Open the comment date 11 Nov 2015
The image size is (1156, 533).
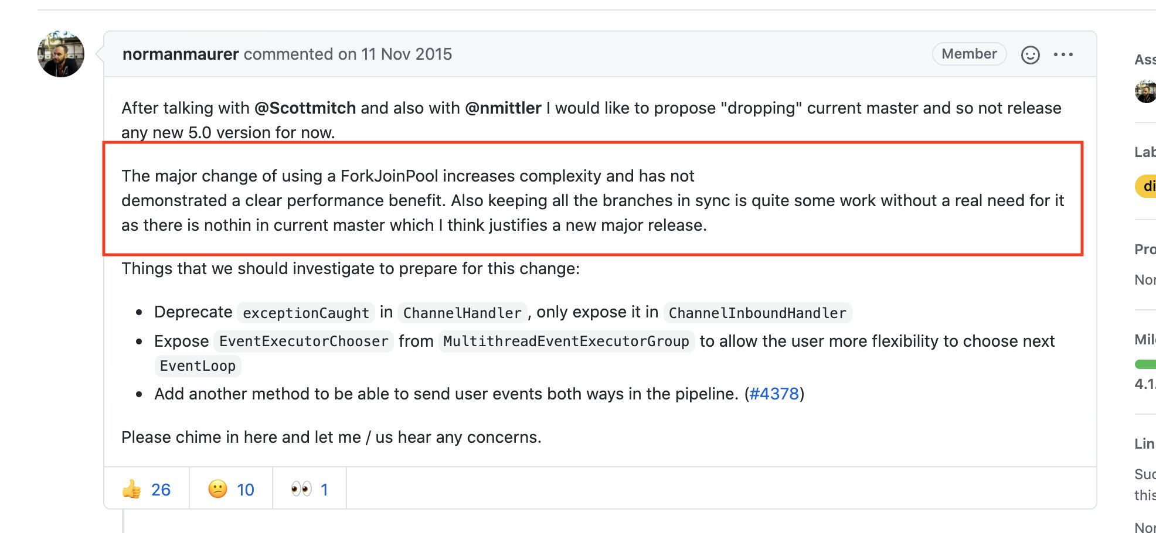[406, 54]
